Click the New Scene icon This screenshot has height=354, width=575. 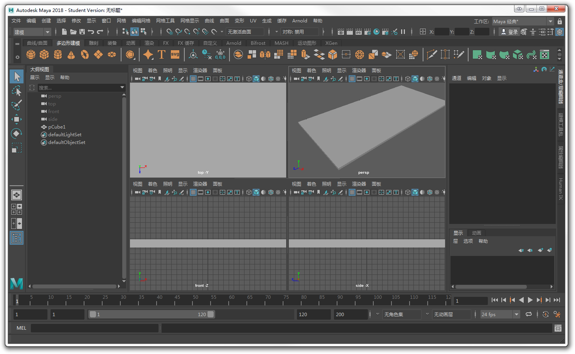pos(64,32)
